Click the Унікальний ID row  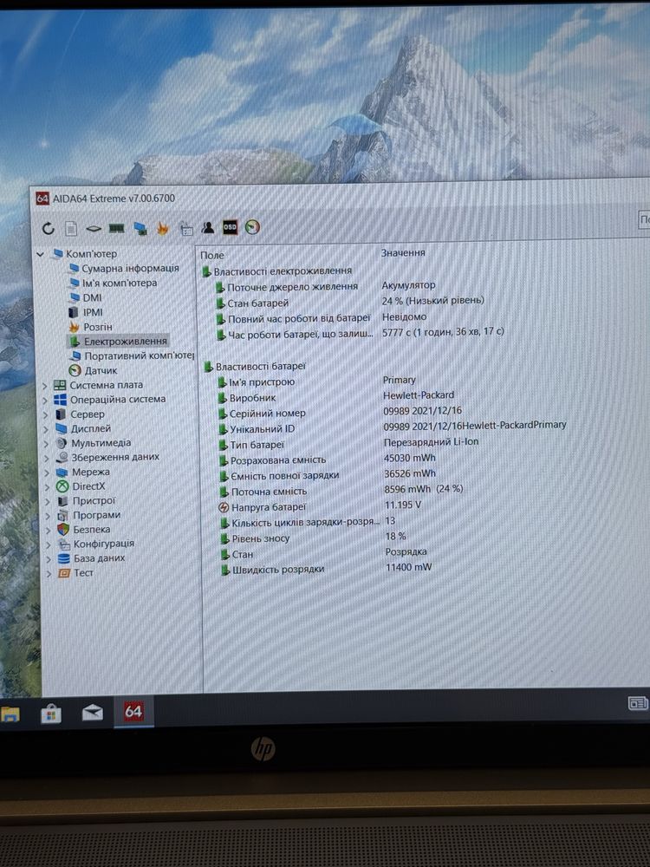point(393,427)
